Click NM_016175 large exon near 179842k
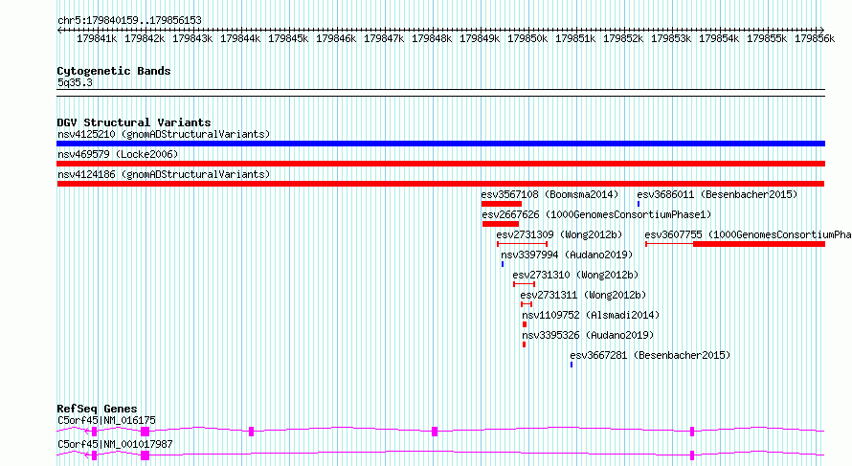852x466 pixels. [x=146, y=432]
